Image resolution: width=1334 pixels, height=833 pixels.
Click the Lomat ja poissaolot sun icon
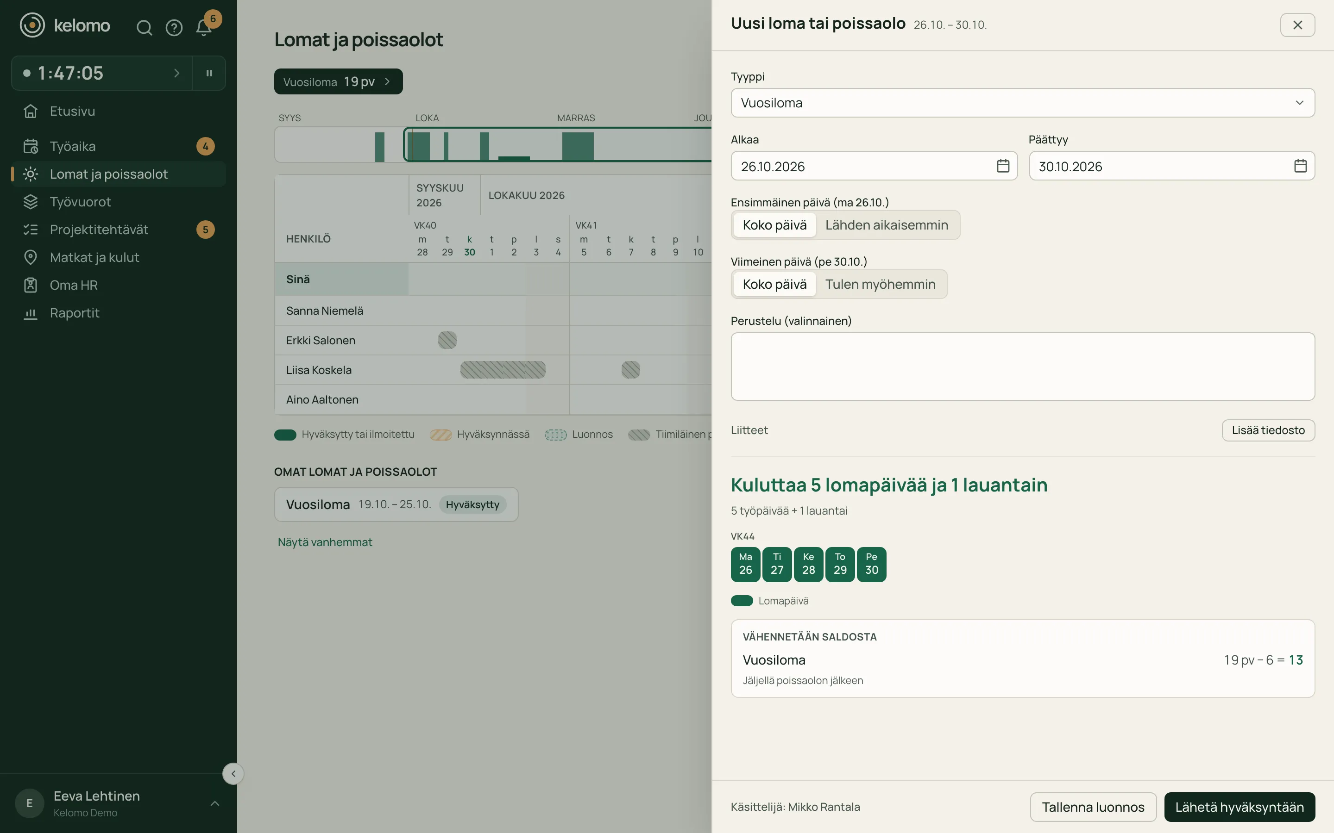(x=31, y=174)
